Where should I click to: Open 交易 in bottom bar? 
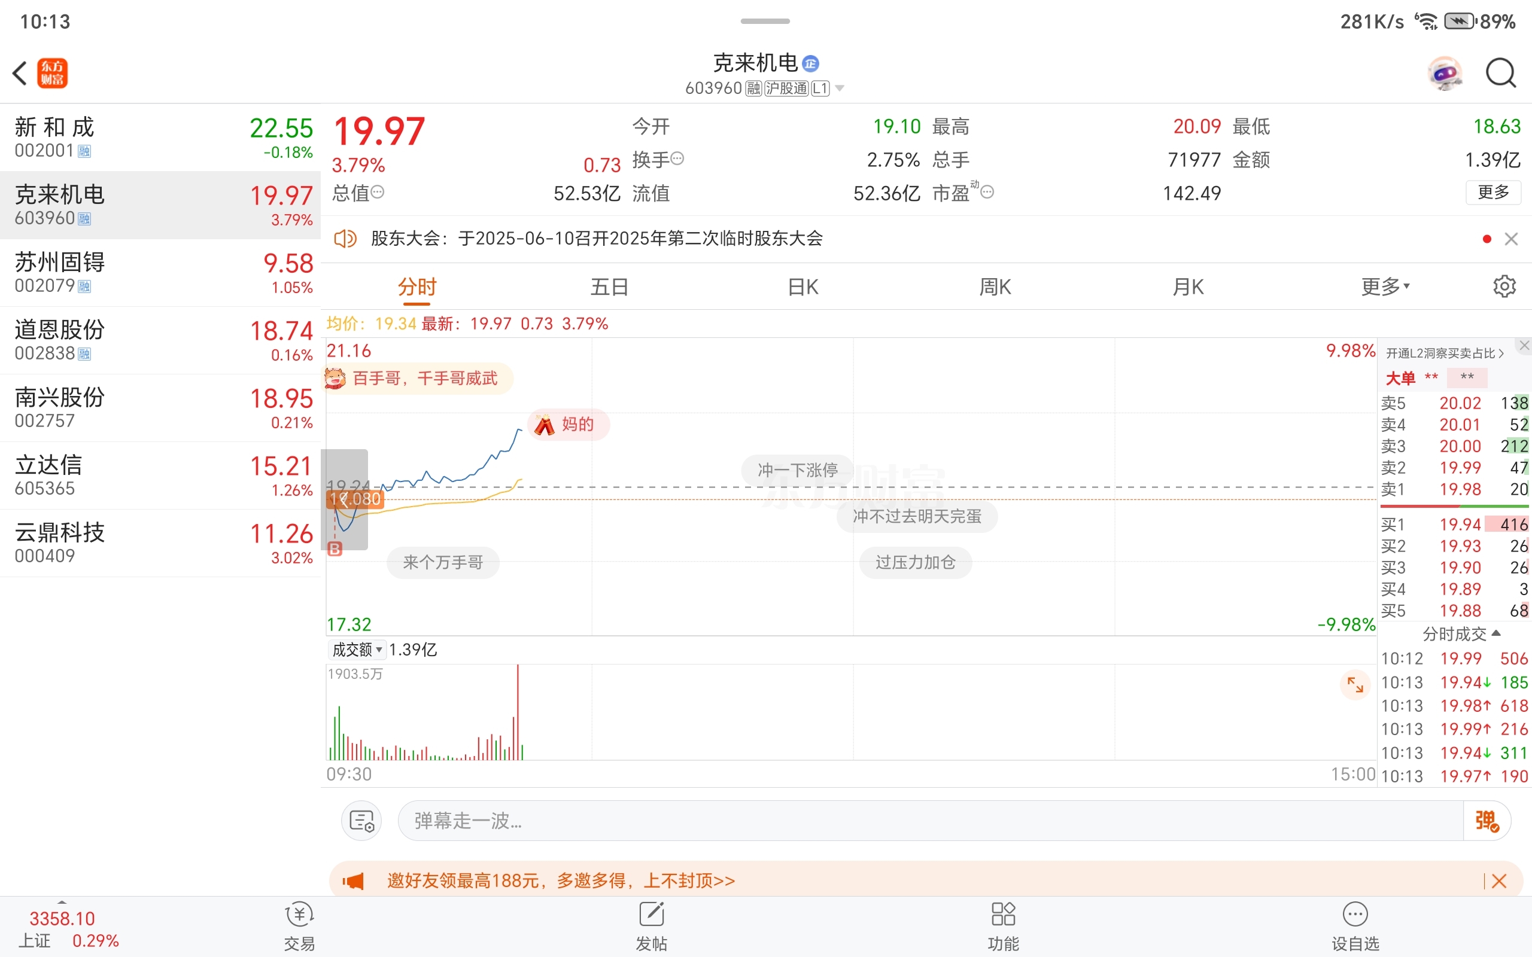pyautogui.click(x=299, y=927)
